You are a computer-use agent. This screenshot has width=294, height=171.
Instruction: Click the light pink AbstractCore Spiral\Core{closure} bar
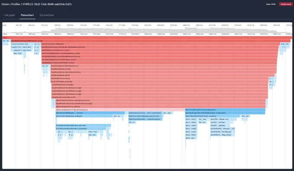pos(120,110)
